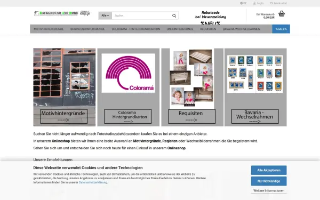
Task: Open Colorama - Hintergrundkarton menu
Action: click(x=135, y=29)
